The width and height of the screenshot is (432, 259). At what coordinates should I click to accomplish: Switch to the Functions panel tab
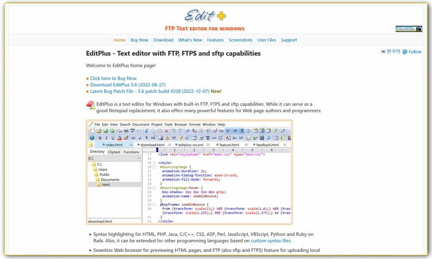[131, 152]
